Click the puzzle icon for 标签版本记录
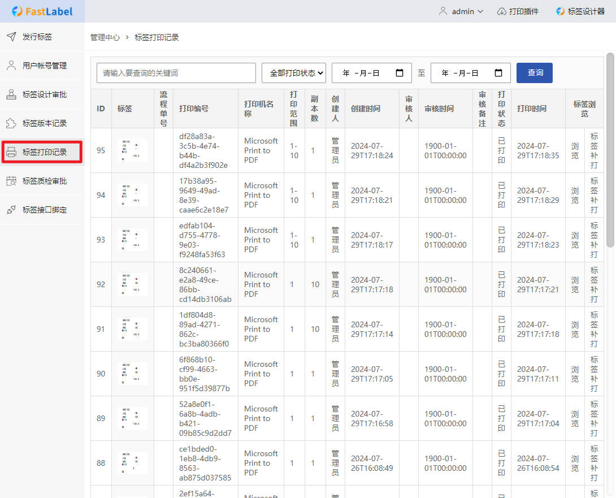 pos(11,123)
